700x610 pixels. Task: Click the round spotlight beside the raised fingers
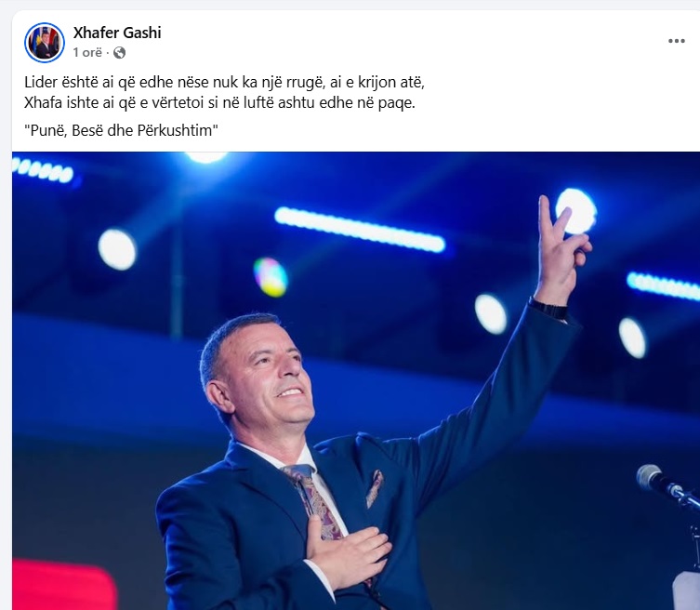tap(577, 210)
